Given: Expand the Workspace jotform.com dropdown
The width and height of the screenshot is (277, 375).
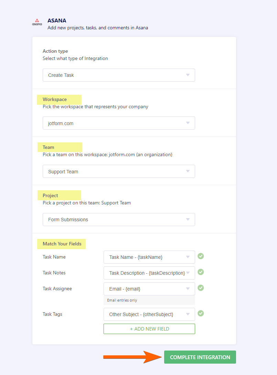Looking at the screenshot, I should click(x=119, y=123).
